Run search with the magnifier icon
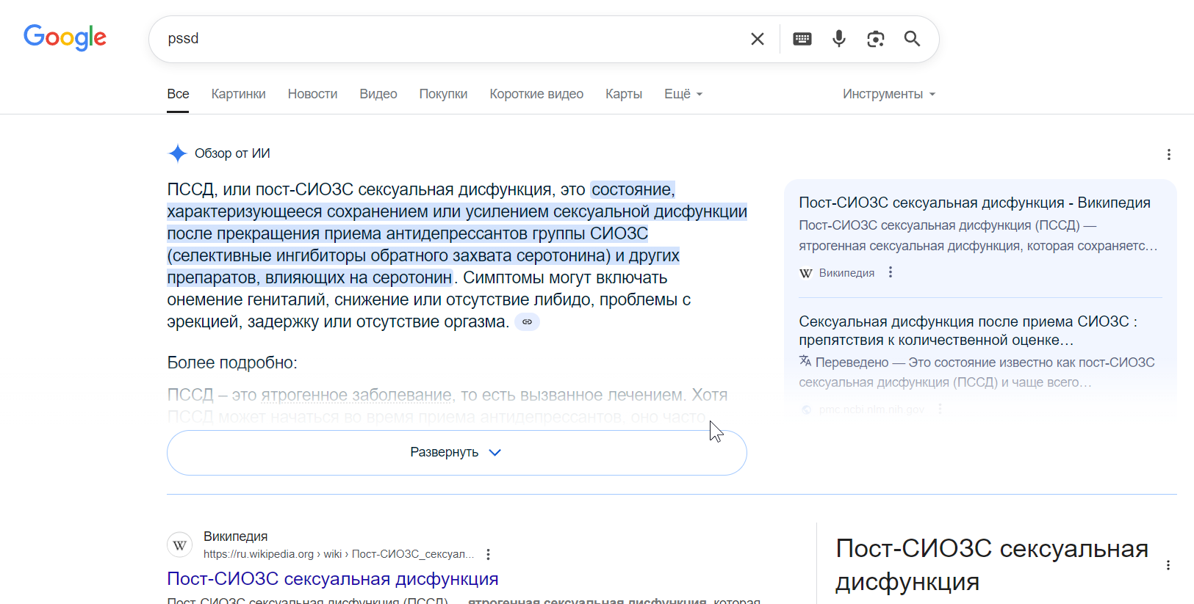This screenshot has width=1194, height=604. (x=912, y=39)
